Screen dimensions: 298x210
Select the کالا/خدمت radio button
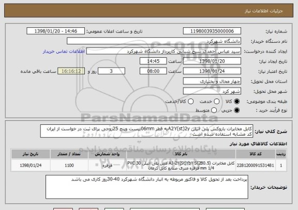(190, 102)
